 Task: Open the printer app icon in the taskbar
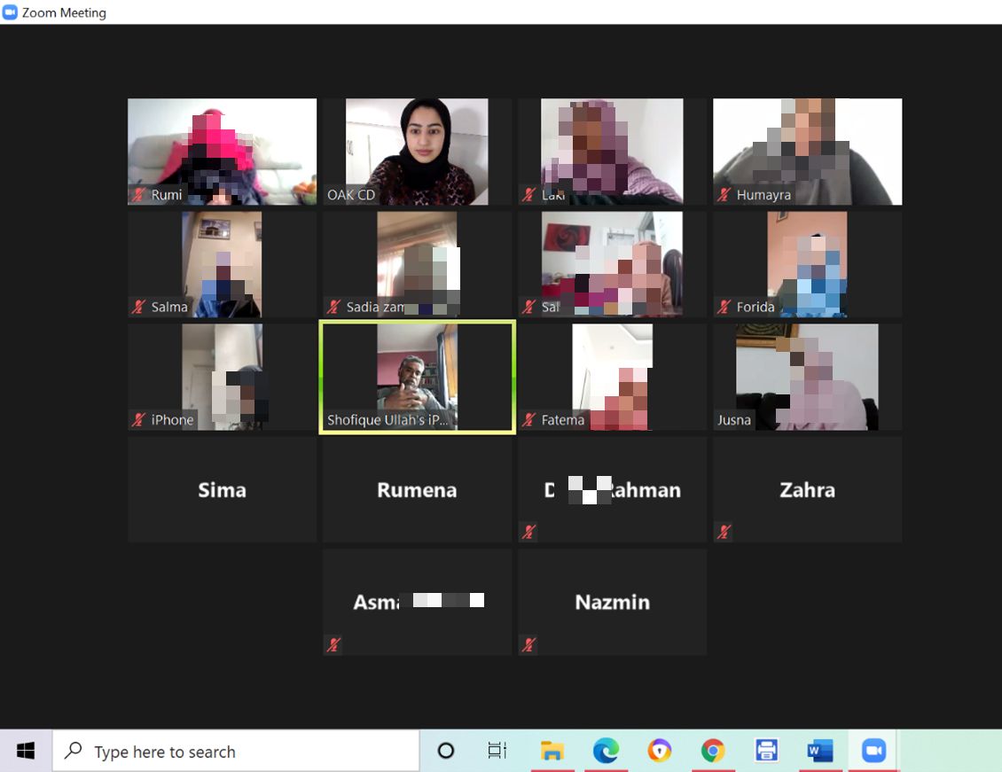[x=766, y=751]
